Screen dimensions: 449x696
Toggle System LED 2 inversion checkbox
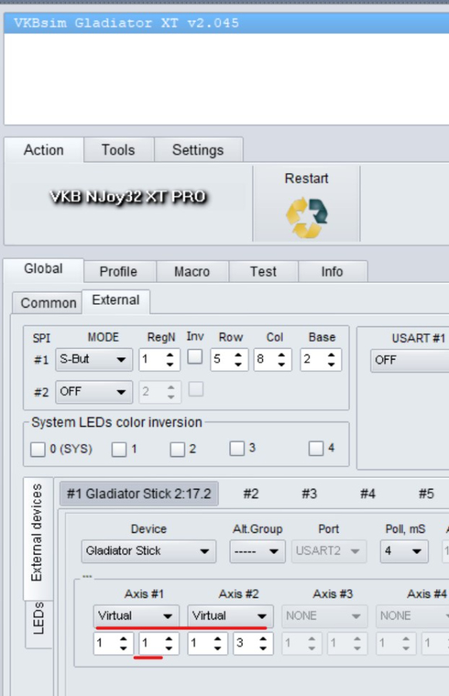click(178, 449)
